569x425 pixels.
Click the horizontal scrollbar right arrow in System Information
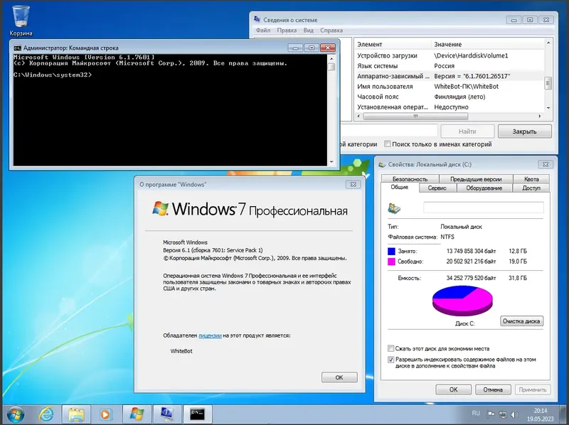point(540,116)
